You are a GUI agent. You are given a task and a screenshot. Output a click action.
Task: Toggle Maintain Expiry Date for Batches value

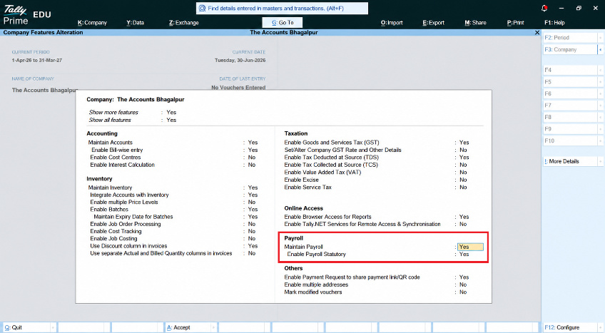pos(253,217)
